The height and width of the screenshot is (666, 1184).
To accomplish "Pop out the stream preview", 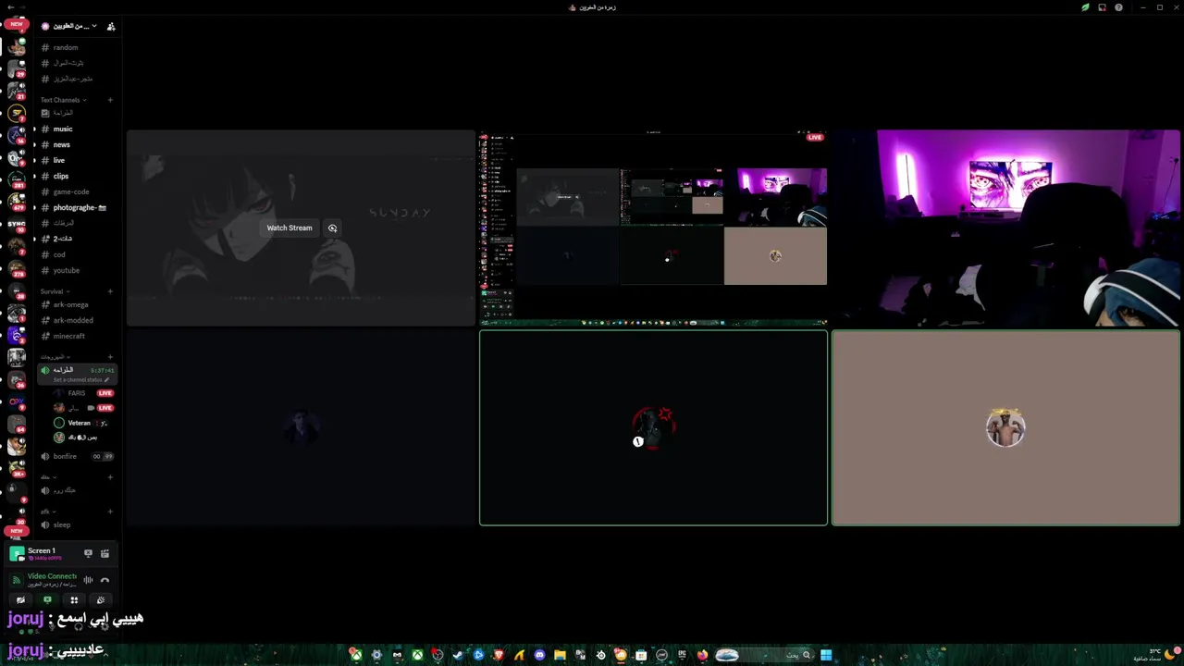I will coord(332,228).
